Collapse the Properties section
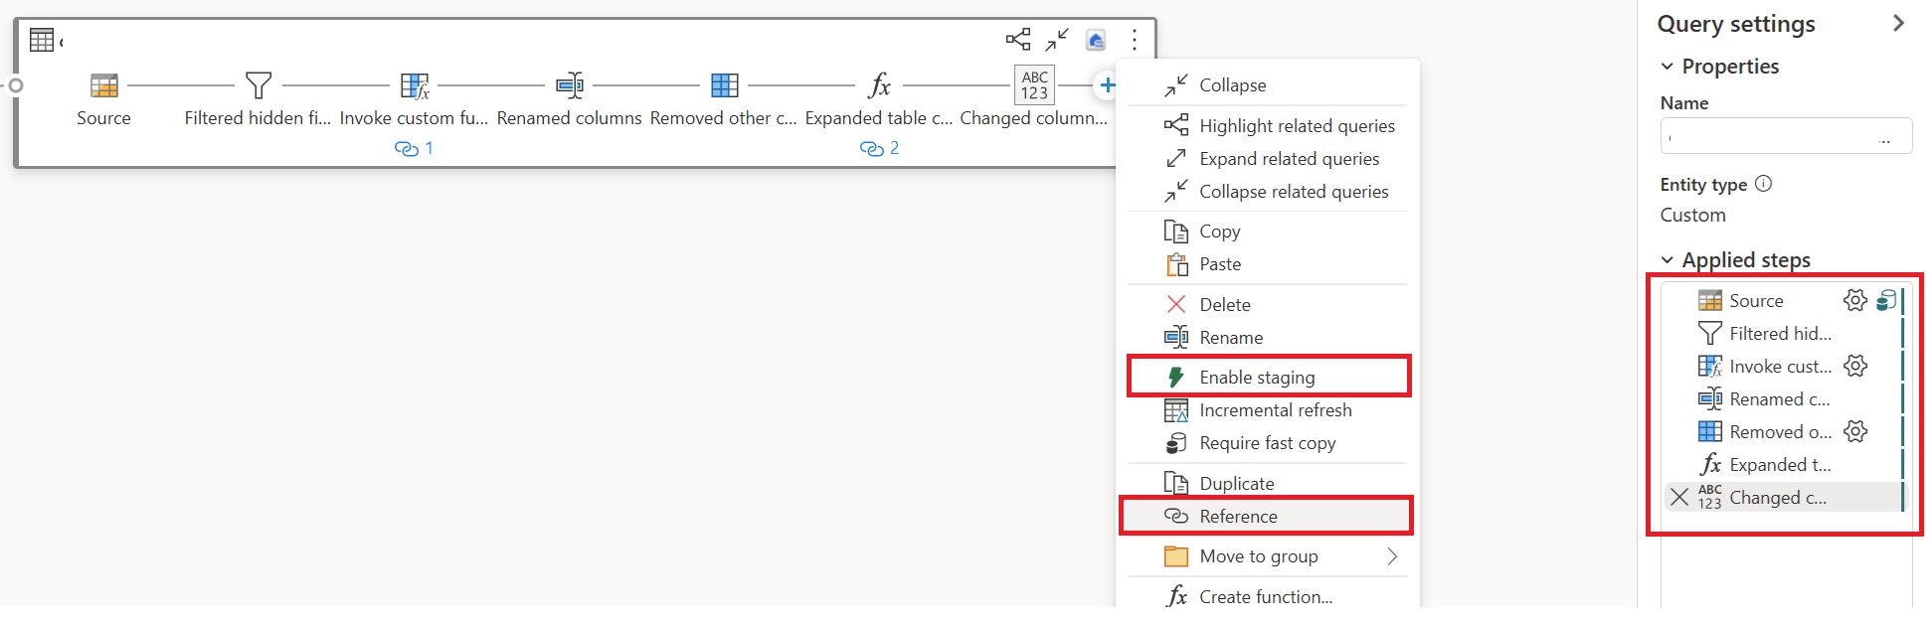1932x623 pixels. pos(1668,67)
